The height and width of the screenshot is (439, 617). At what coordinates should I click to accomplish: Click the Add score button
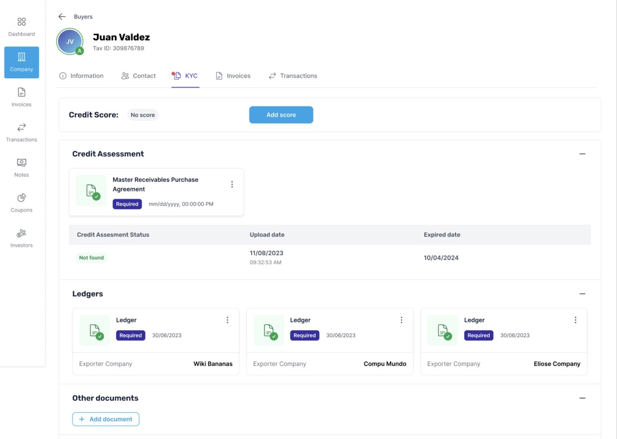pyautogui.click(x=281, y=115)
